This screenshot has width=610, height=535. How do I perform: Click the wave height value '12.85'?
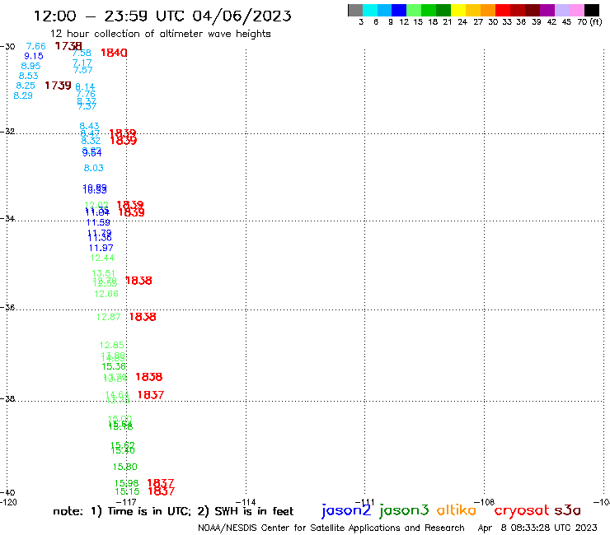(x=111, y=345)
